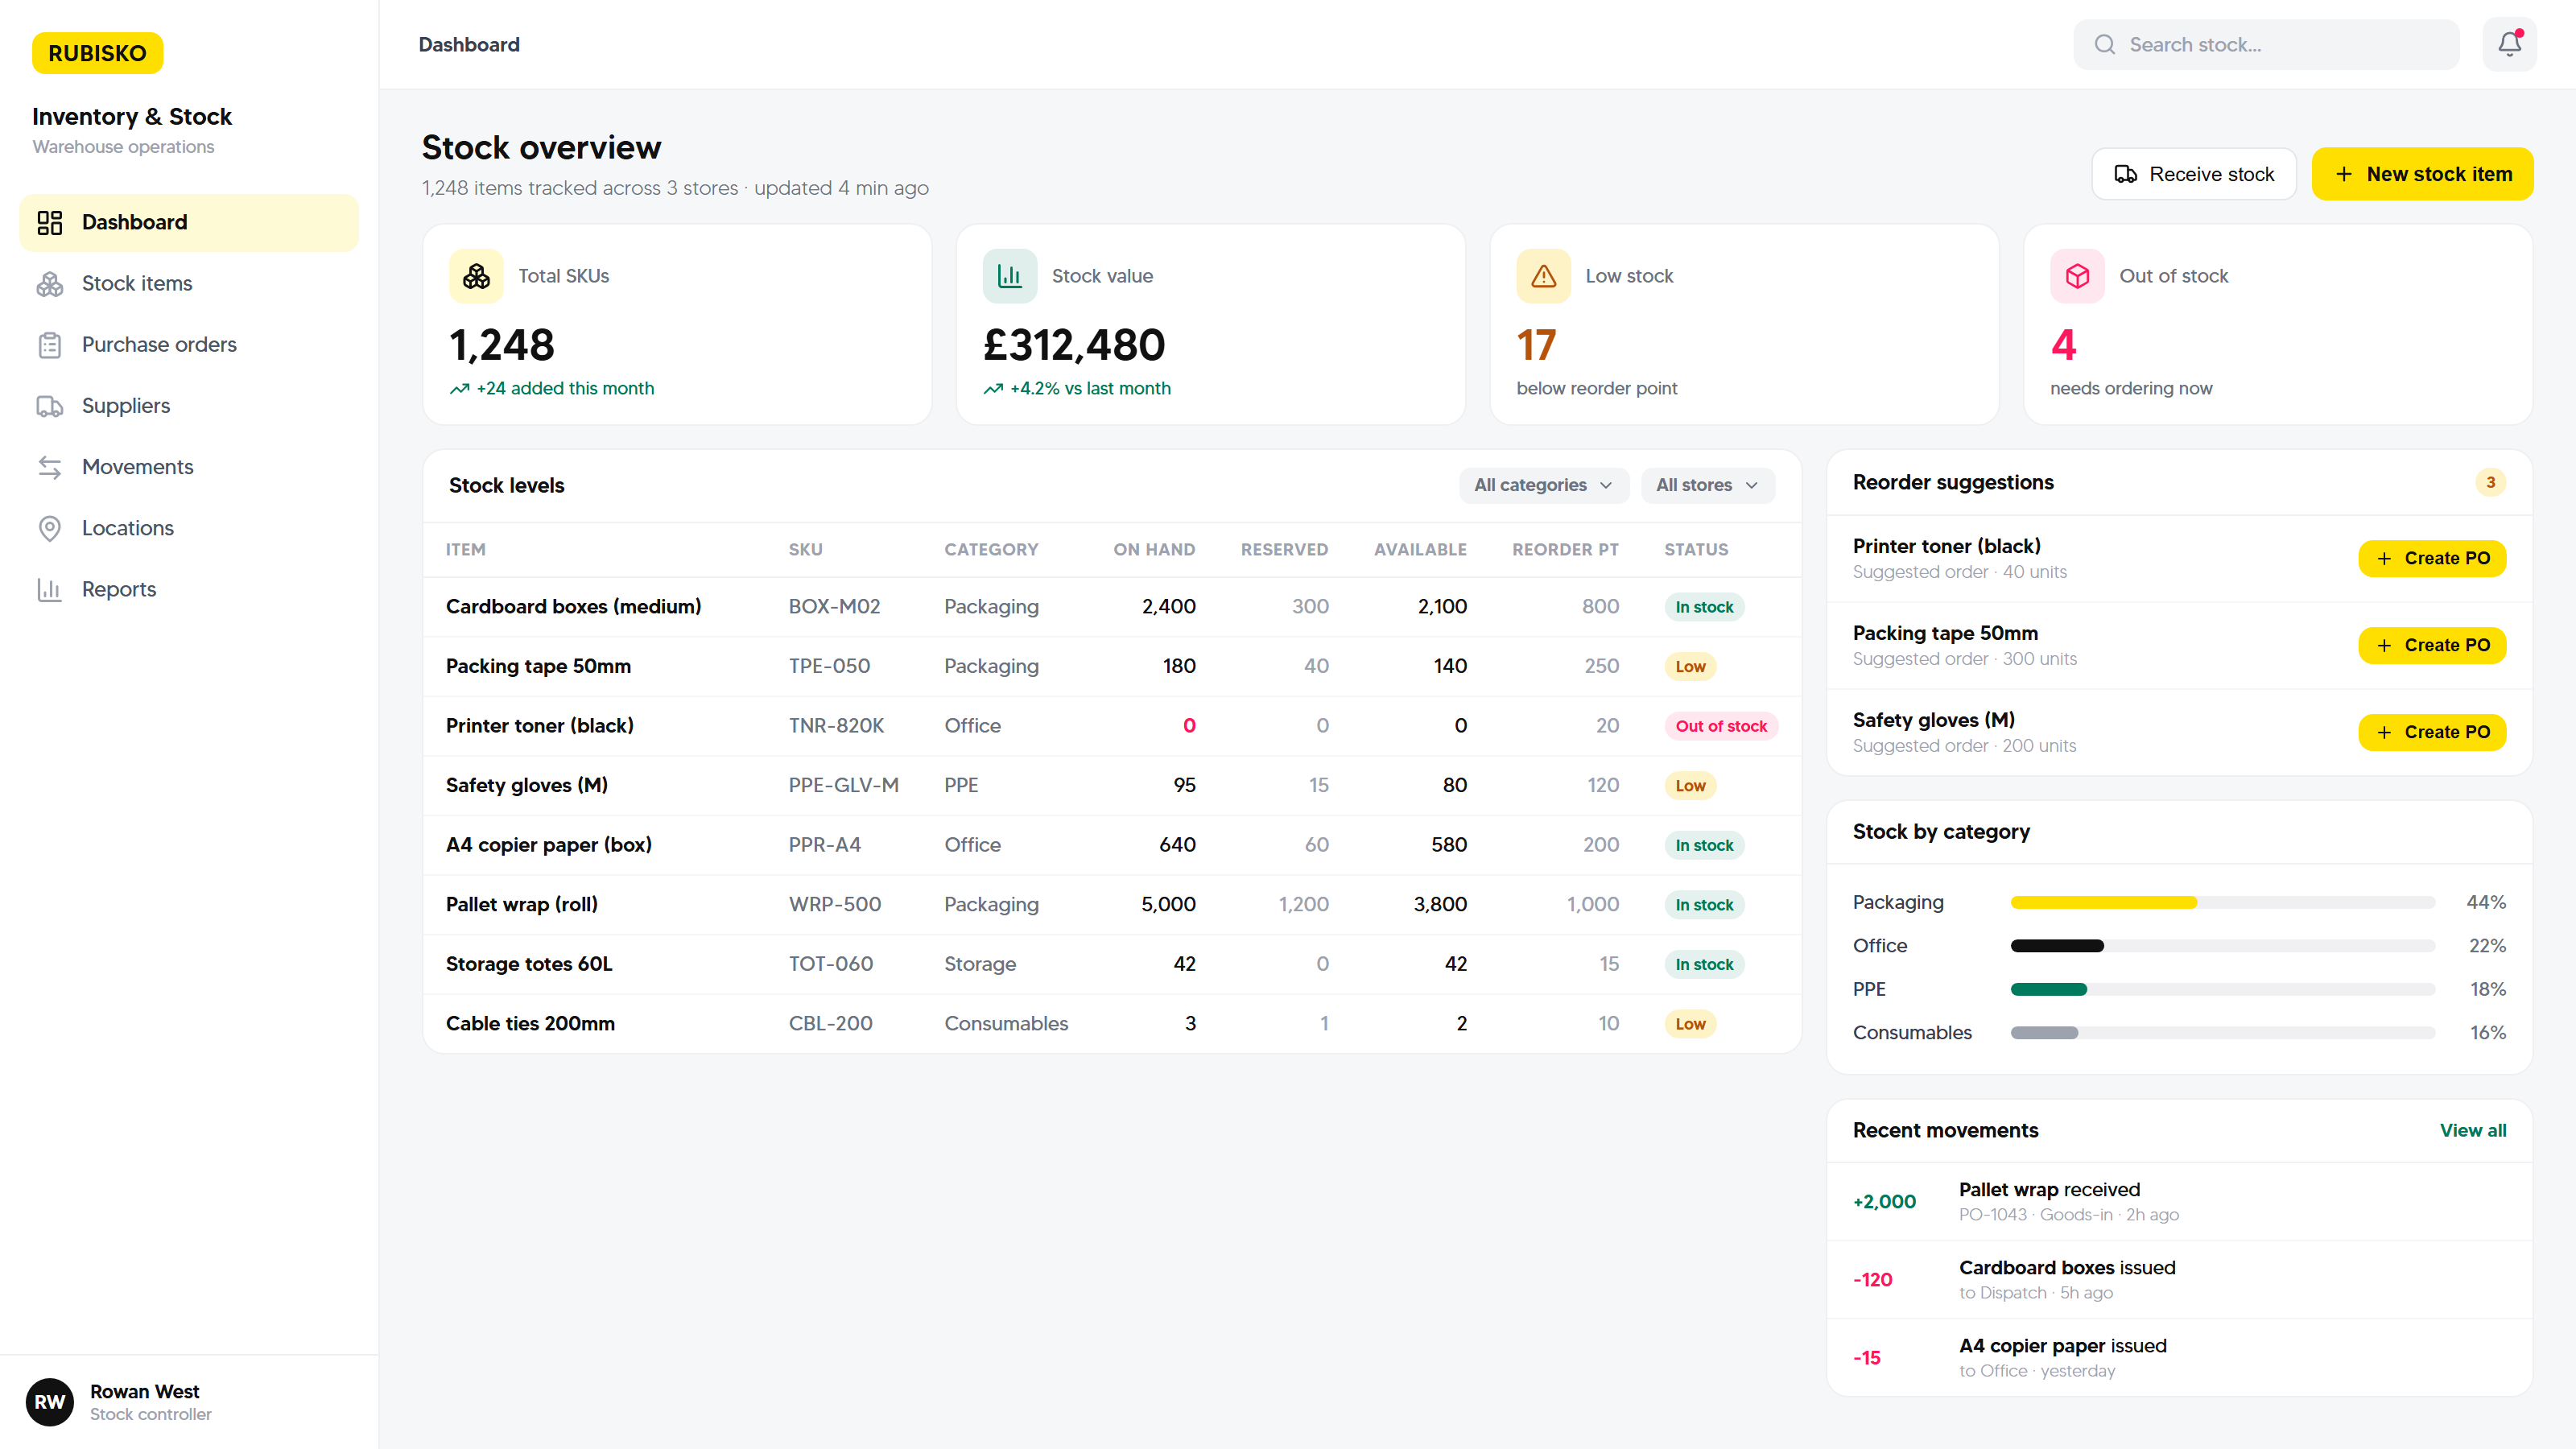The image size is (2576, 1449).
Task: Create PO for Safety gloves (M)
Action: point(2432,732)
